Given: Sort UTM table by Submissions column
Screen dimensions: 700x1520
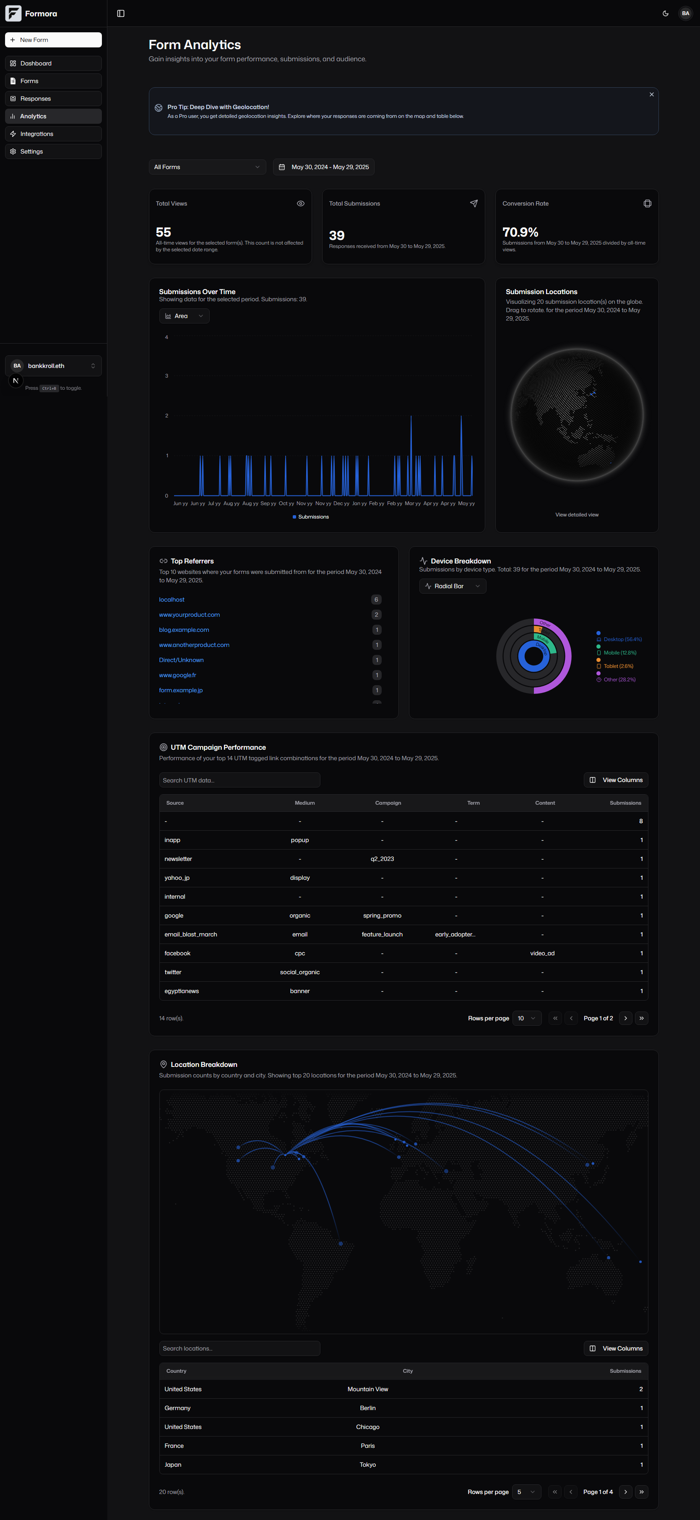Looking at the screenshot, I should (x=625, y=803).
